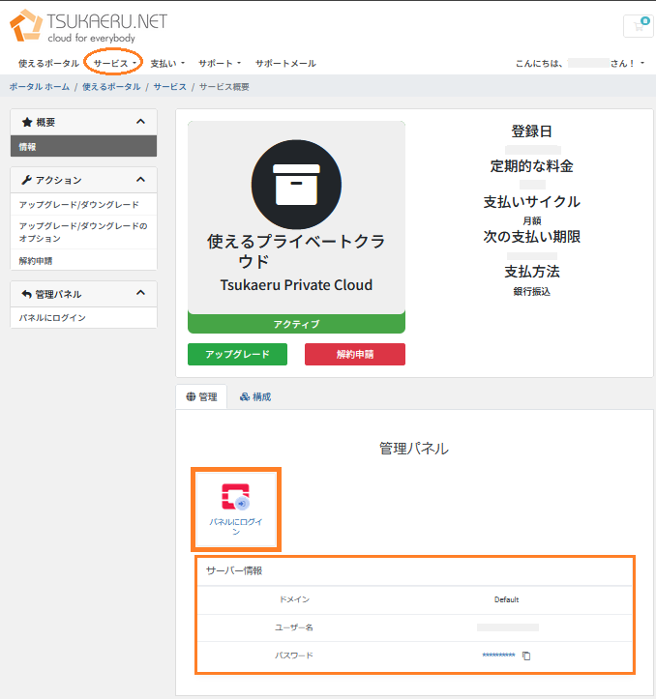656x699 pixels.
Task: Go to ポータル ホーム breadcrumb
Action: (x=40, y=87)
